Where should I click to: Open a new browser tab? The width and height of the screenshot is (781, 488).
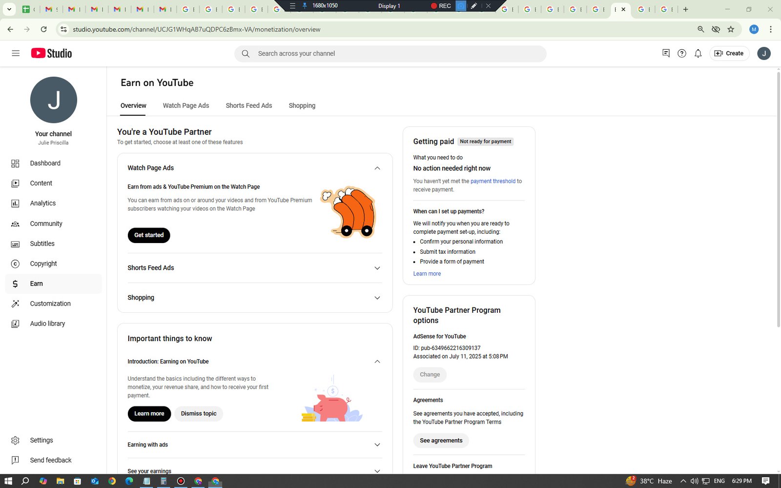[x=686, y=9]
